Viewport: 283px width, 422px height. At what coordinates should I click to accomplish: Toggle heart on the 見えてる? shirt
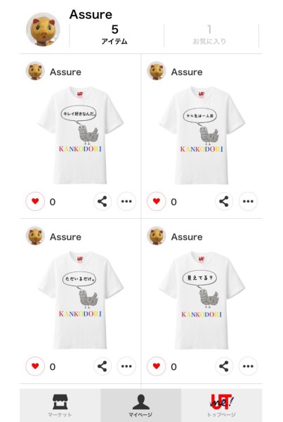tap(157, 366)
